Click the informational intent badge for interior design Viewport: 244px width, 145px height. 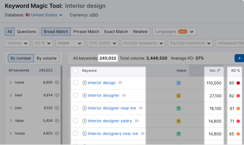(x=179, y=83)
